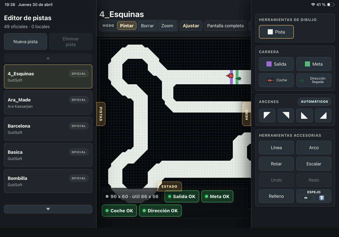339x237 pixels.
Task: Select the Coche car placement tool
Action: 276,80
